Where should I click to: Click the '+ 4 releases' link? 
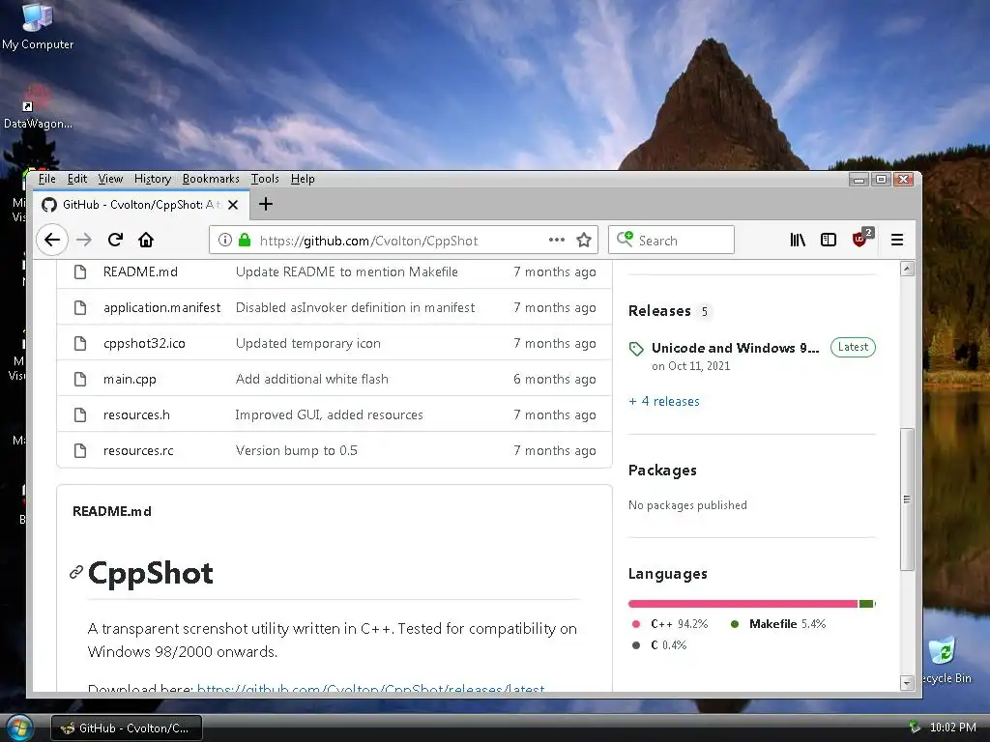click(x=664, y=401)
